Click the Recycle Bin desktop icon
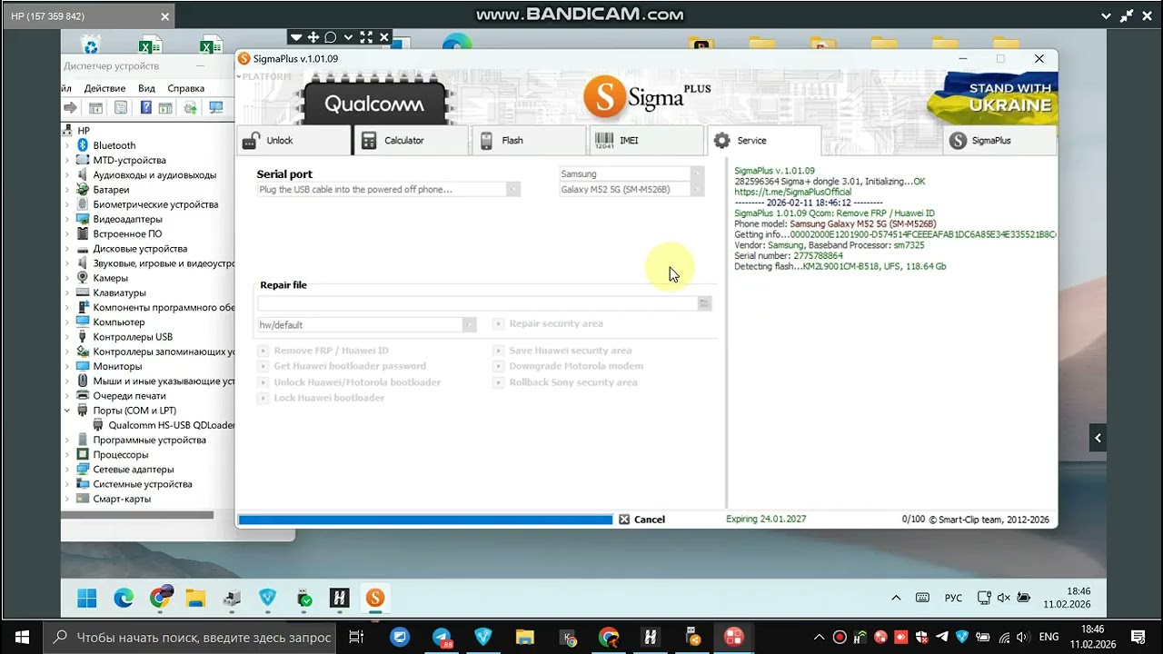The width and height of the screenshot is (1163, 654). [90, 44]
